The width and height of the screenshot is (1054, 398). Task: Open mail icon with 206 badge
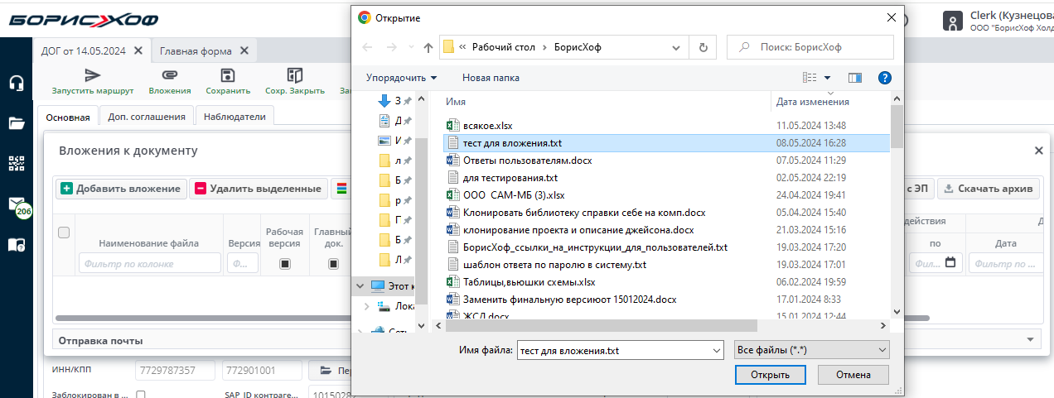17,205
